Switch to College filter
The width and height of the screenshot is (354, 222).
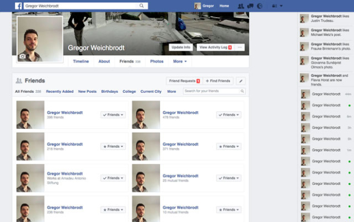129,92
